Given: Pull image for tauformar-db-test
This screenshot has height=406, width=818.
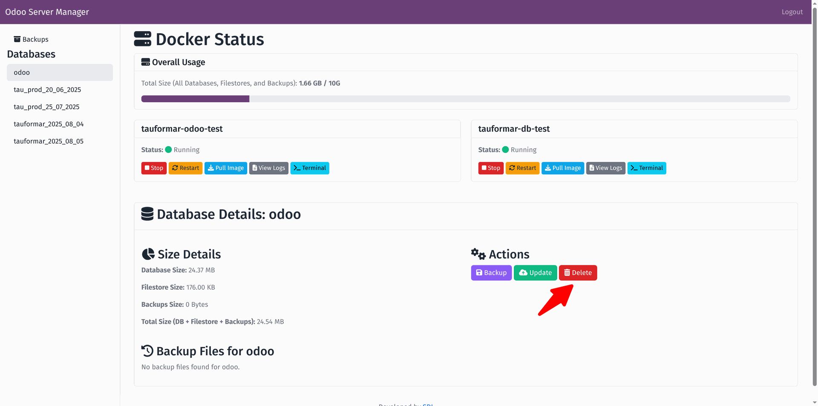Looking at the screenshot, I should (x=562, y=168).
